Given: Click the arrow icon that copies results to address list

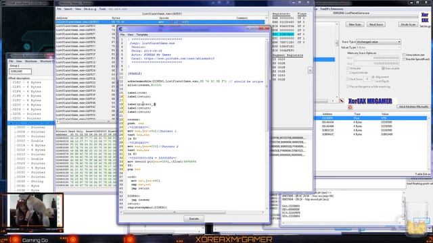Looking at the screenshot, I should 342,101.
